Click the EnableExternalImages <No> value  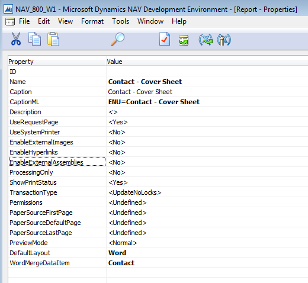[117, 142]
